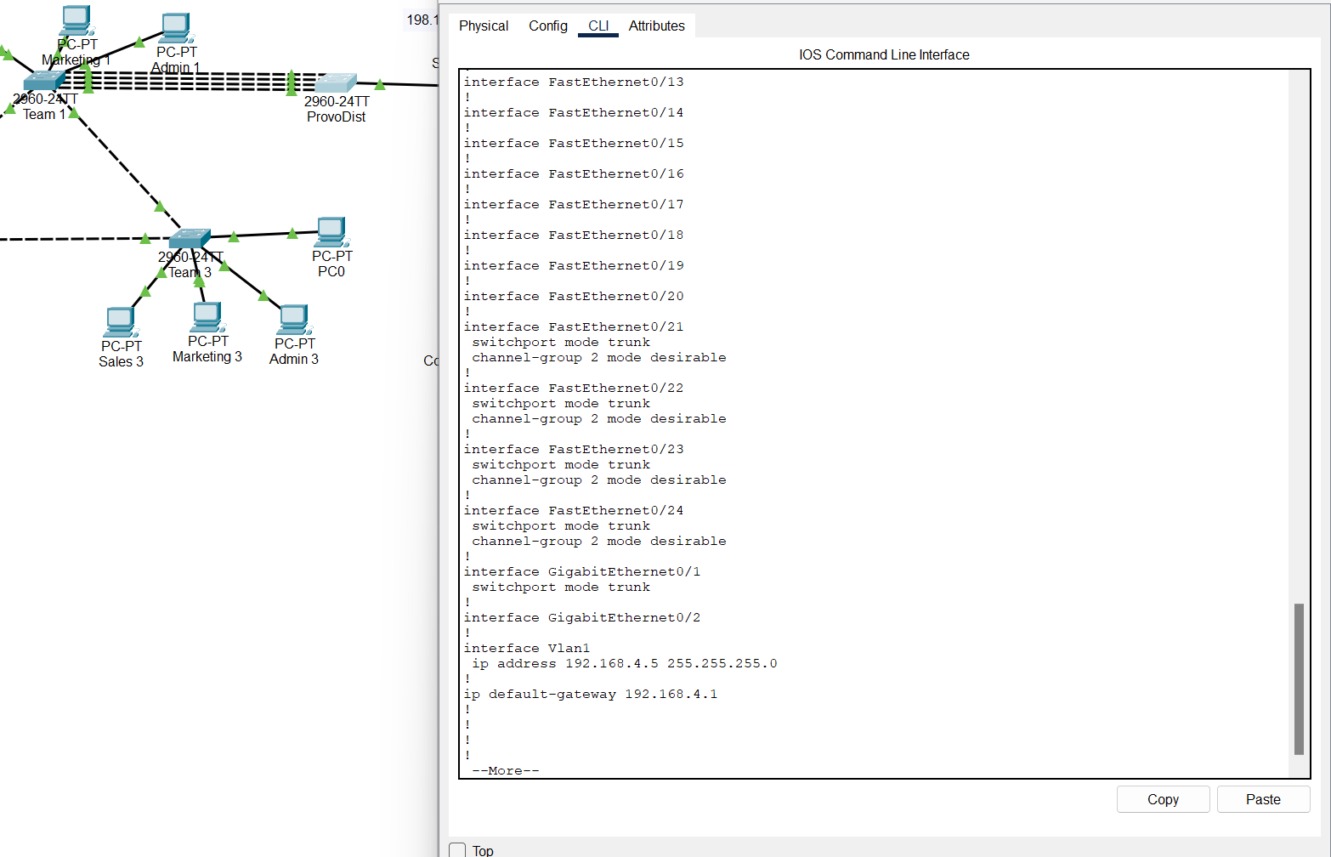Click 'interface GigabitEthernet0/1' line
Image resolution: width=1331 pixels, height=857 pixels.
tap(582, 572)
